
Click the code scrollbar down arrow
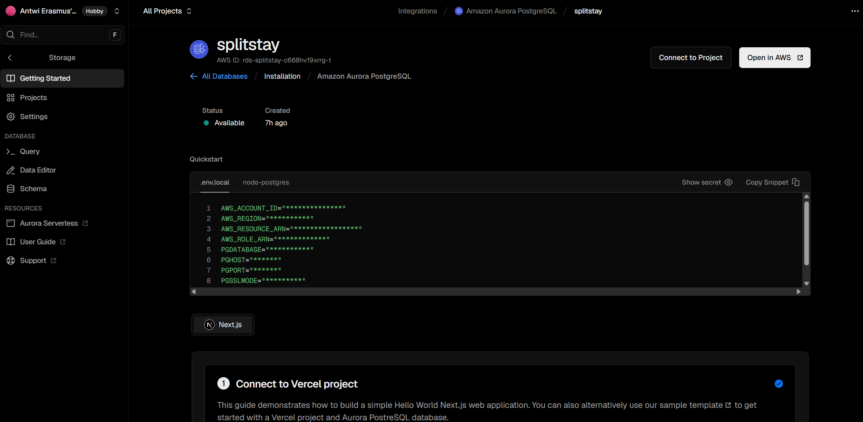[x=806, y=284]
